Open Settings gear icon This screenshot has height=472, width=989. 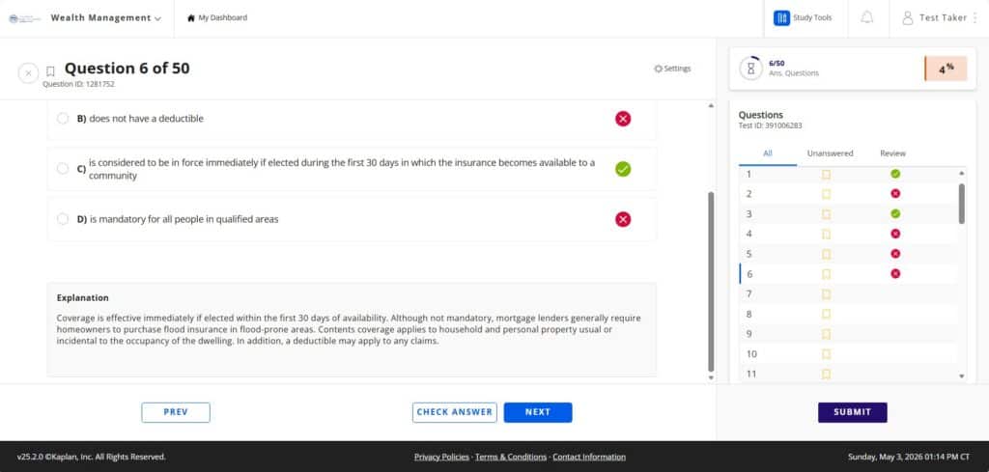tap(658, 69)
